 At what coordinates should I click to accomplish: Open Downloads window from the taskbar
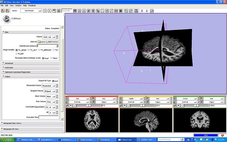pos(106,140)
